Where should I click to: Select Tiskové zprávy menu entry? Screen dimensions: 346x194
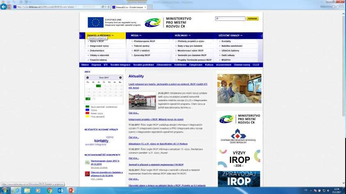(x=141, y=46)
